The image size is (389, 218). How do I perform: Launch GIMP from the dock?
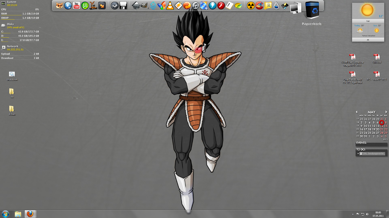[144, 5]
